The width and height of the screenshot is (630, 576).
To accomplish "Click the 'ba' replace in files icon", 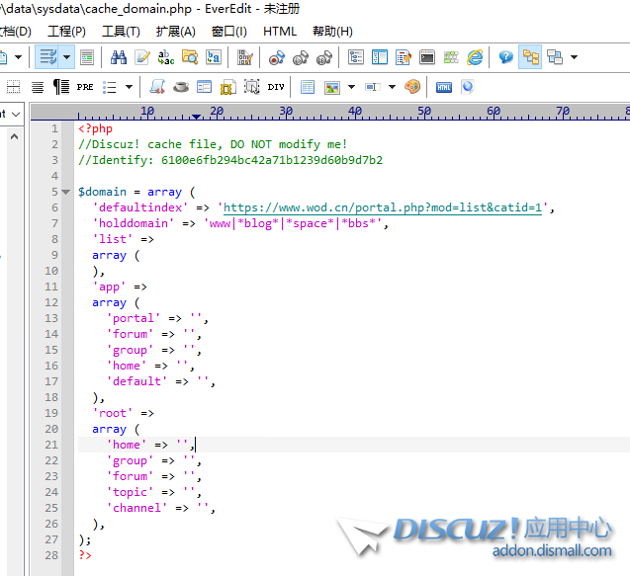I will click(214, 57).
